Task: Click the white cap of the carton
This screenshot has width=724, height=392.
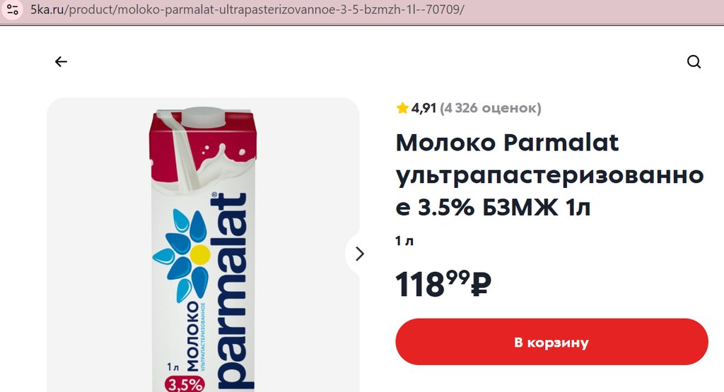Action: (202, 117)
